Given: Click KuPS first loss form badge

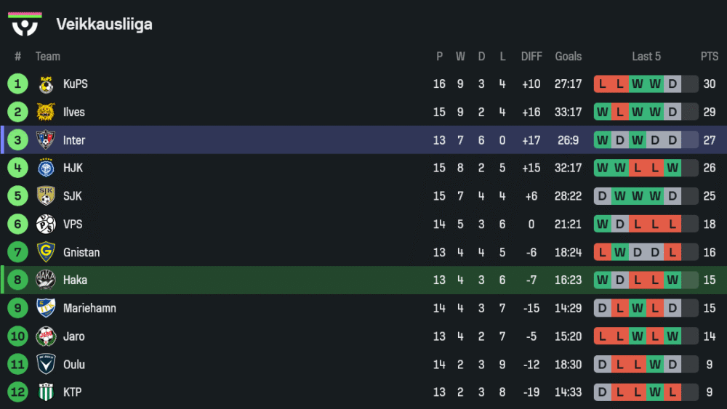Looking at the screenshot, I should [603, 84].
